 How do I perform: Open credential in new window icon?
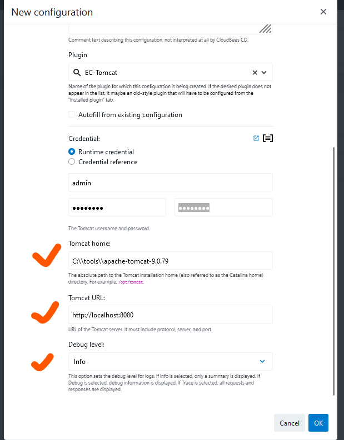pos(256,138)
